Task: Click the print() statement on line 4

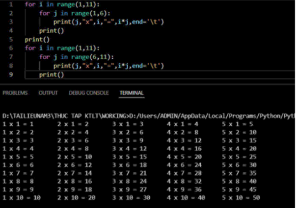Action: (x=52, y=31)
